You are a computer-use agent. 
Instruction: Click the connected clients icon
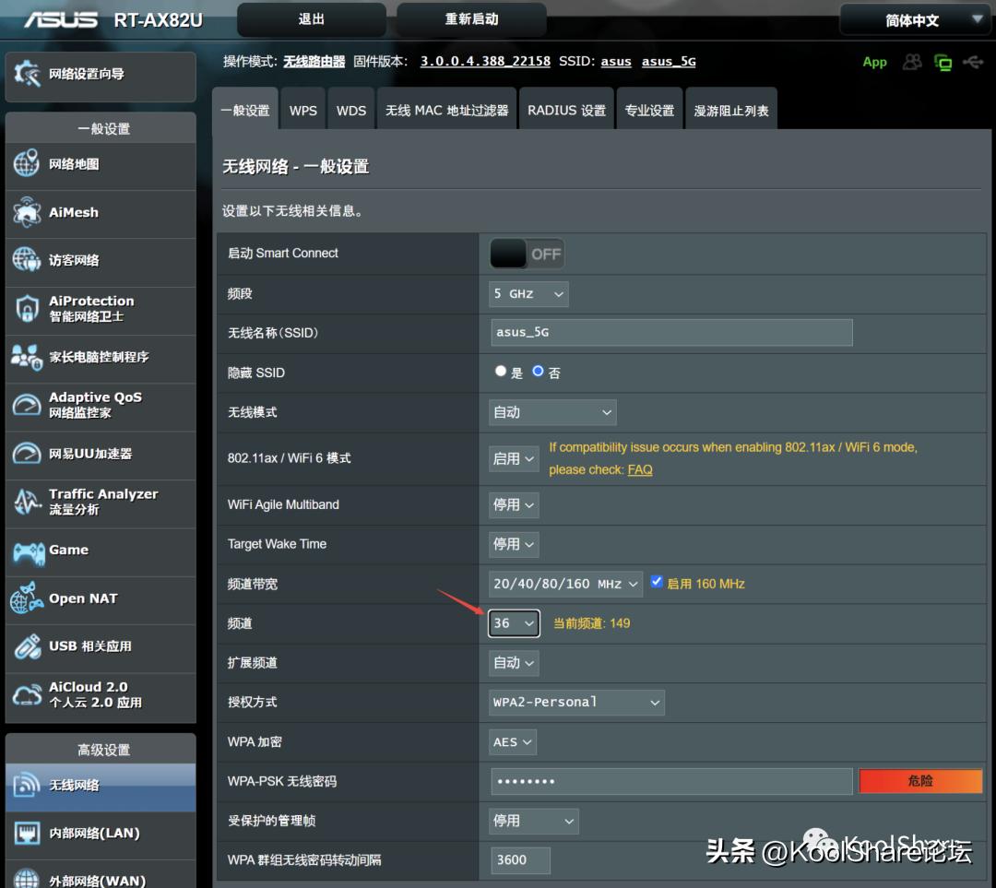(x=911, y=62)
